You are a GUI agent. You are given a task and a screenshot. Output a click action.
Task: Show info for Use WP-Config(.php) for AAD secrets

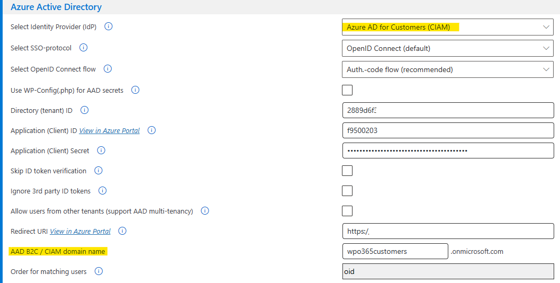pyautogui.click(x=136, y=90)
